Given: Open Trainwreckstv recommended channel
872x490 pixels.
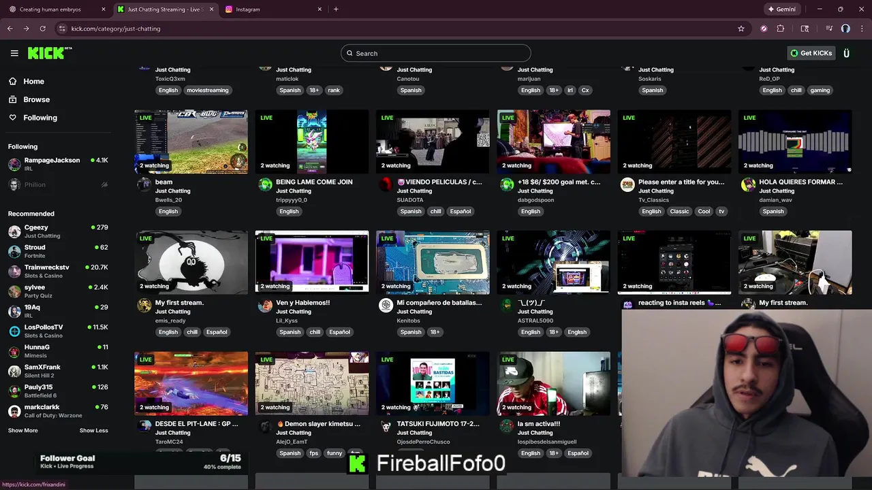Looking at the screenshot, I should [x=58, y=271].
